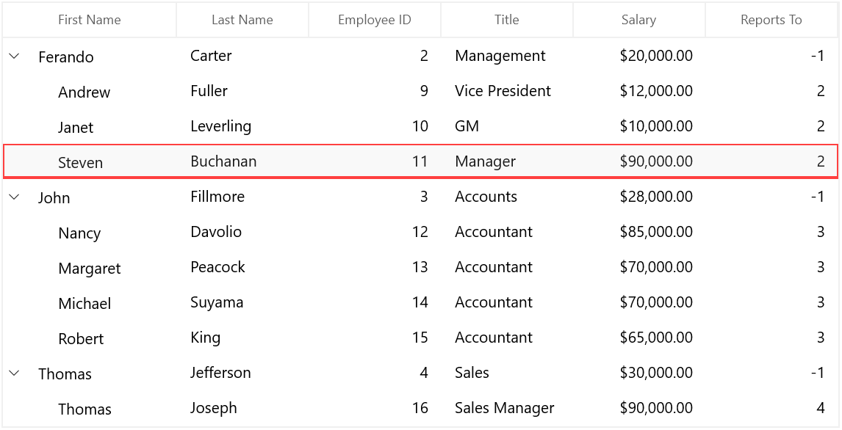This screenshot has height=430, width=842.
Task: Click the Employee ID column header
Action: [374, 20]
